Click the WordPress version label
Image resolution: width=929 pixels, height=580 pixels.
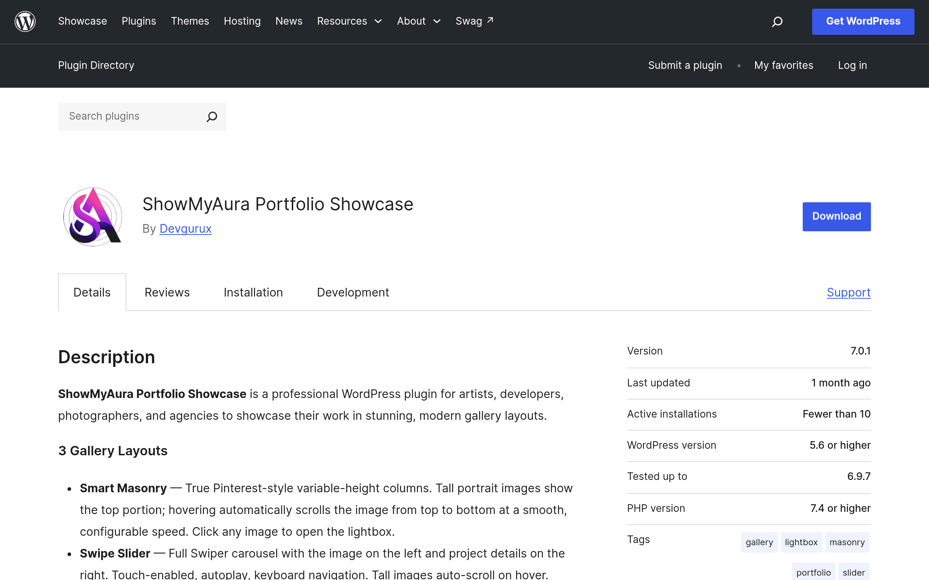tap(671, 445)
